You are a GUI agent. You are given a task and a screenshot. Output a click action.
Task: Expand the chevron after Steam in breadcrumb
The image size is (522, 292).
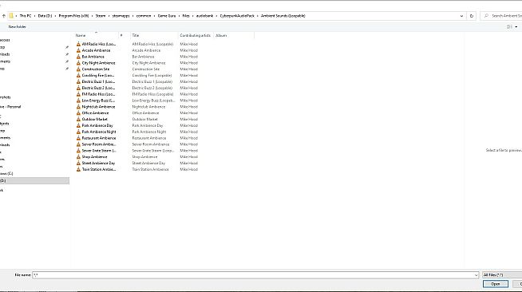(x=109, y=16)
